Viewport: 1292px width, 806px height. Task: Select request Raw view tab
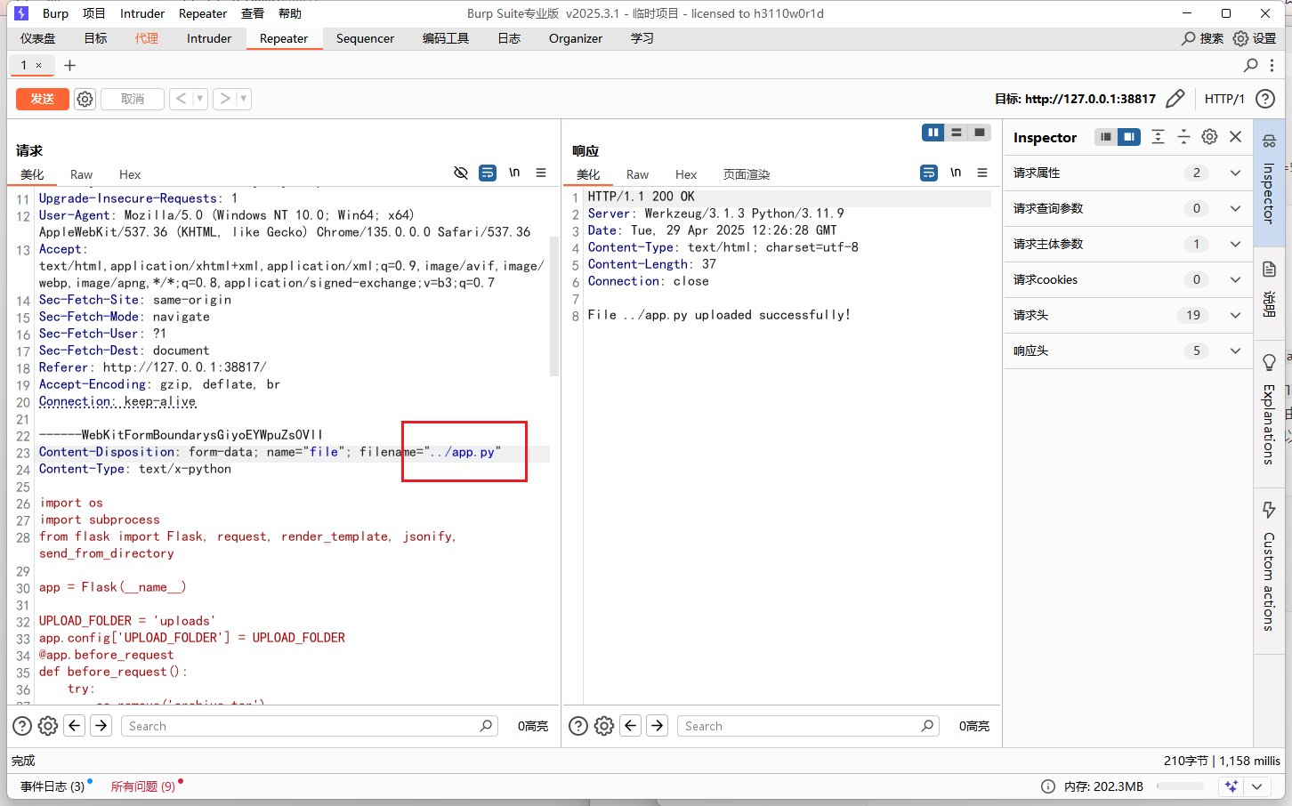[x=82, y=174]
